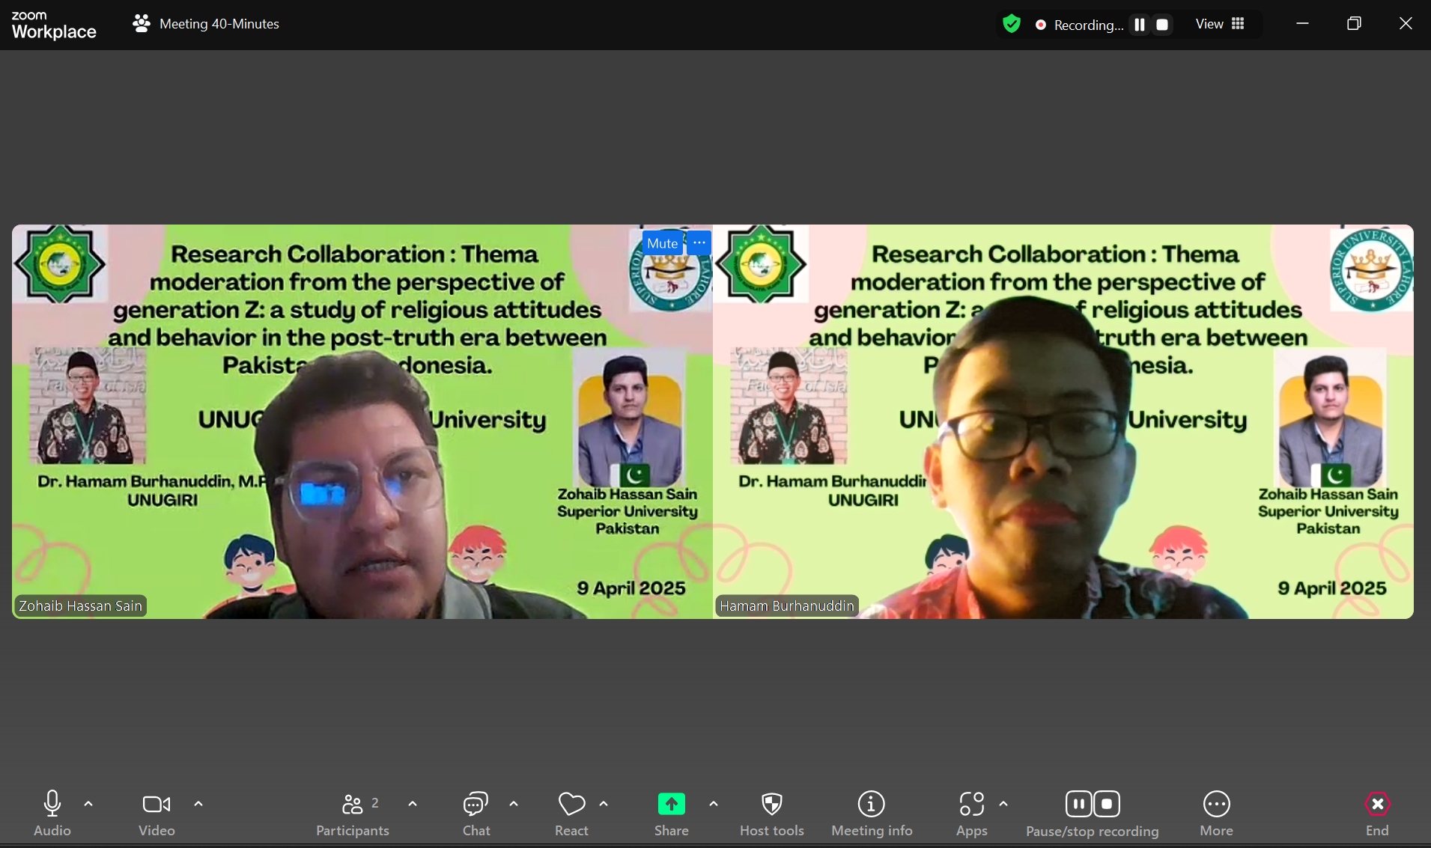1431x848 pixels.
Task: Toggle the camera Video button
Action: [x=157, y=813]
